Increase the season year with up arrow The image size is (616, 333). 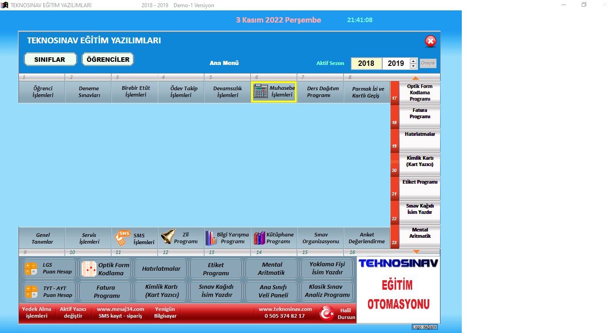pos(413,61)
